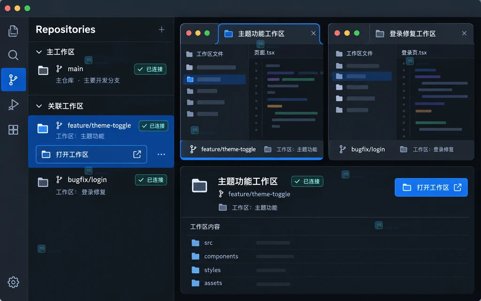Screen dimensions: 481x301
Task: Click 工作区: 主题功能 in the preview status bar
Action: pos(297,150)
